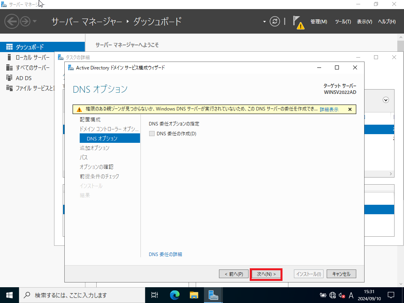Click the キャンセル button
This screenshot has width=404, height=303.
341,274
